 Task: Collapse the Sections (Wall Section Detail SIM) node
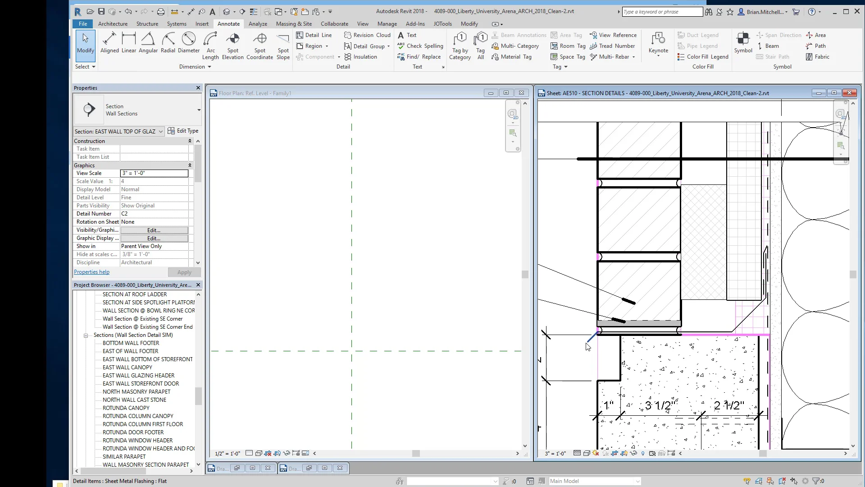click(x=86, y=335)
